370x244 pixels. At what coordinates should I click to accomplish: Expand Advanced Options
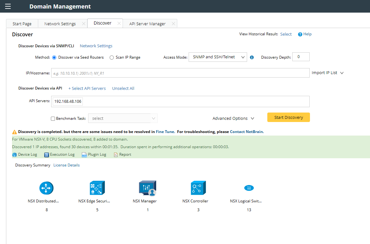pos(233,119)
